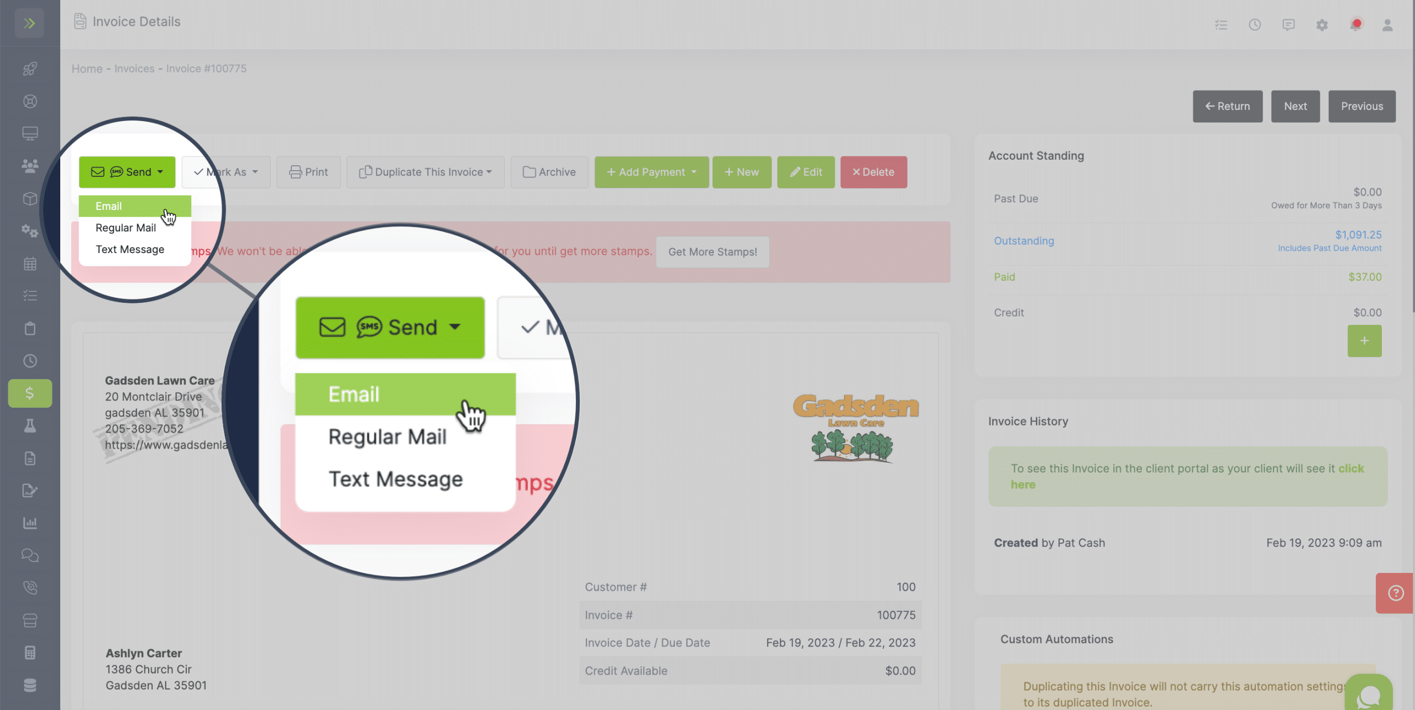Go to the Previous invoice
1415x710 pixels.
point(1362,106)
